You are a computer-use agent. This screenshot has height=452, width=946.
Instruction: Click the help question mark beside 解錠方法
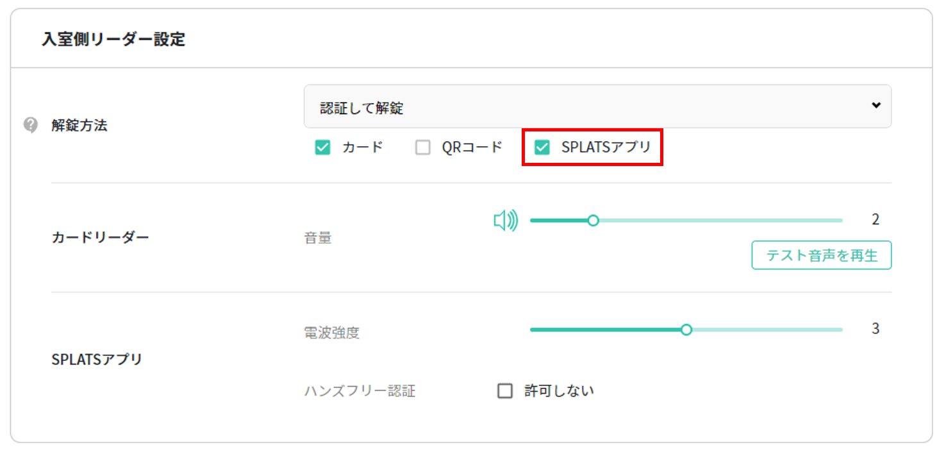click(30, 125)
